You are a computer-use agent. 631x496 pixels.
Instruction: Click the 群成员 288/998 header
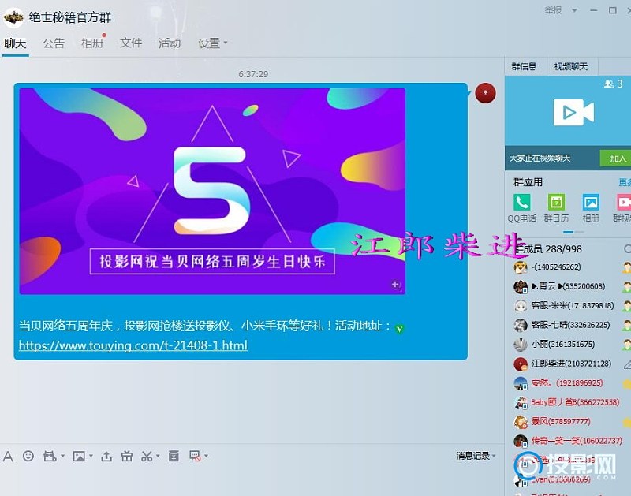pyautogui.click(x=548, y=249)
